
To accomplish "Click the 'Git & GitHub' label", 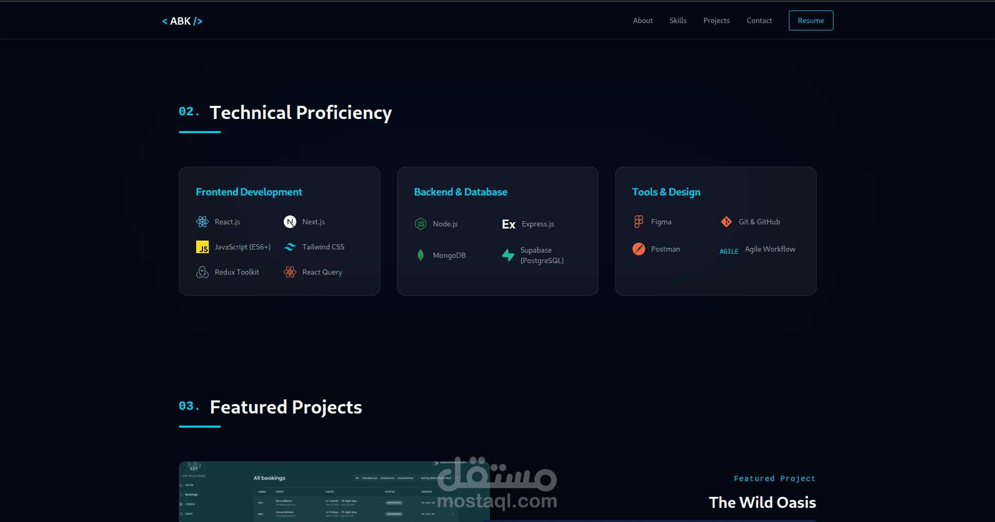I will (759, 222).
